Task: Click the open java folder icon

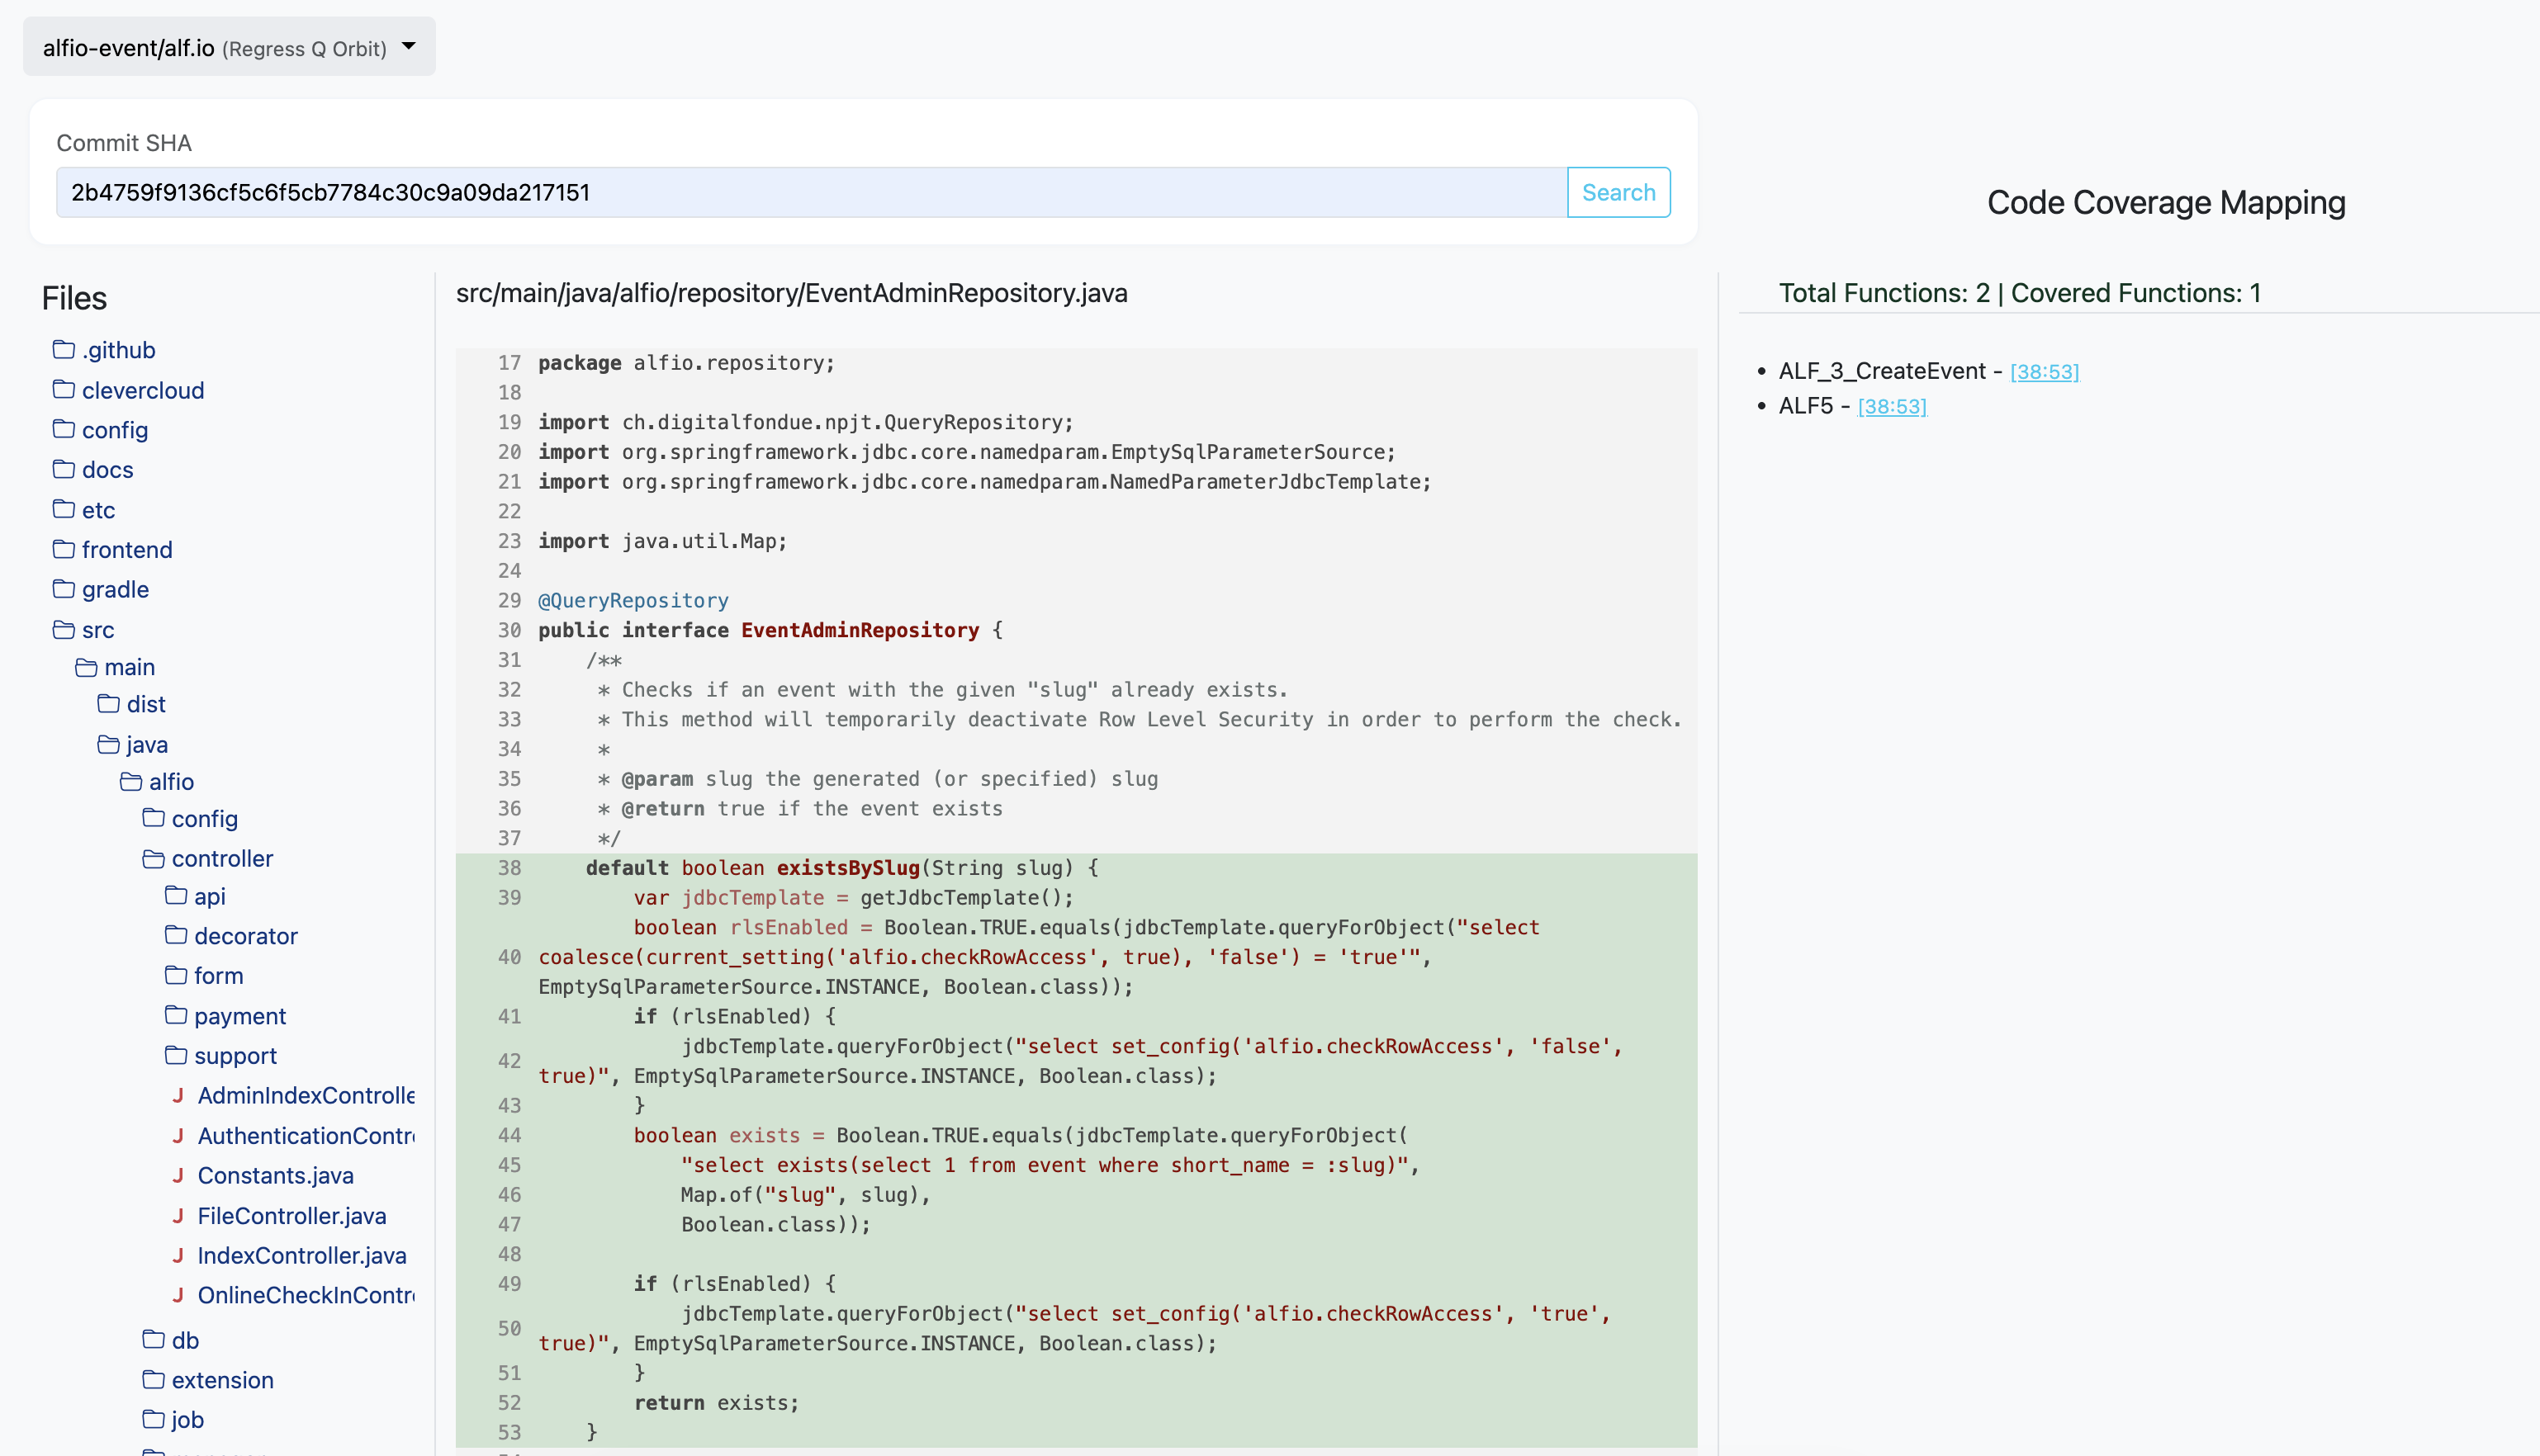Action: point(108,744)
